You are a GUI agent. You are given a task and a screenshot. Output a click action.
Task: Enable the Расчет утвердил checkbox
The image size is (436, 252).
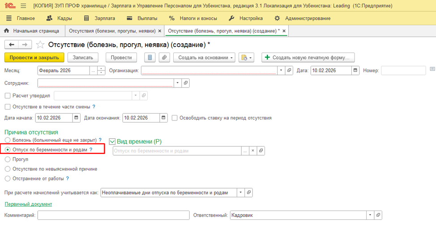[8, 95]
